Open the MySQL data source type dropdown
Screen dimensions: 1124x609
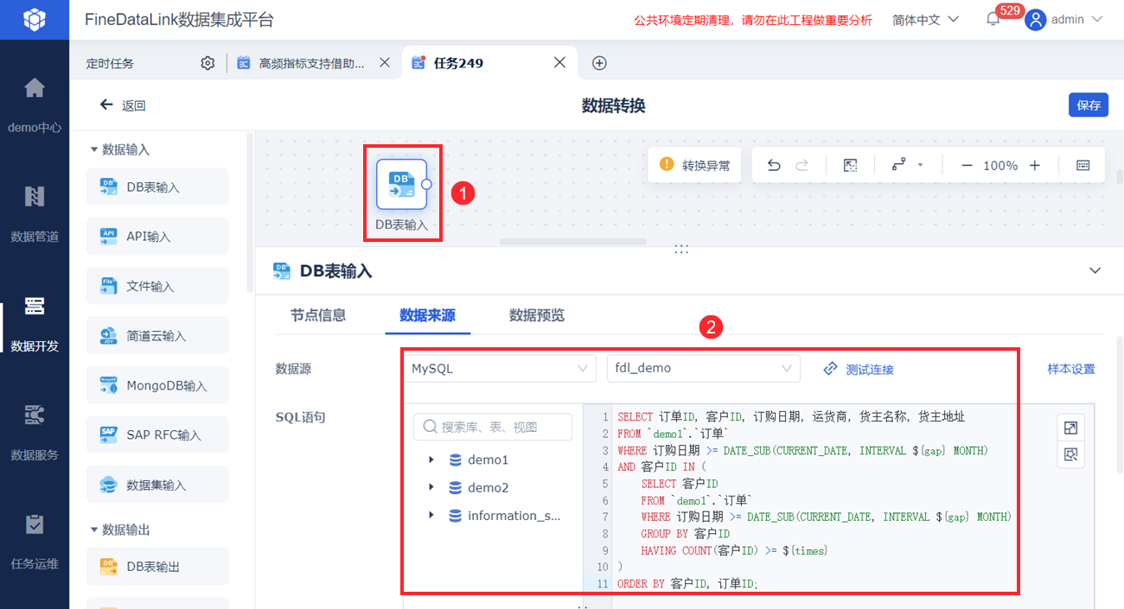coord(500,368)
